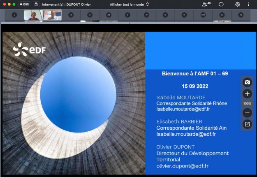
Task: Click the olivier.dupont@edf.fr email address
Action: 182,166
